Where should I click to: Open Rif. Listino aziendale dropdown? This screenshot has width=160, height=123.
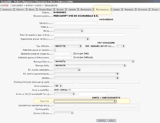coord(67,70)
